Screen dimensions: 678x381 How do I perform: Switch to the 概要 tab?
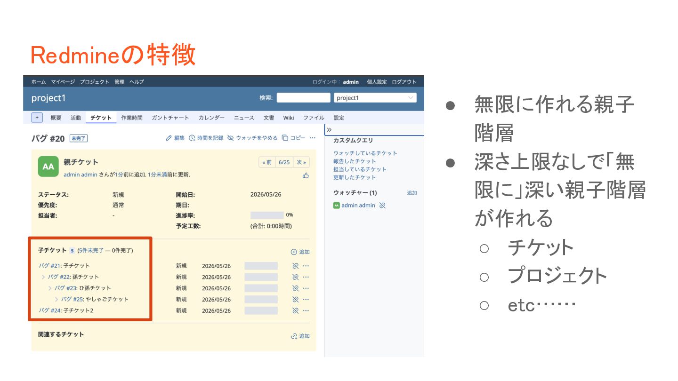(56, 118)
